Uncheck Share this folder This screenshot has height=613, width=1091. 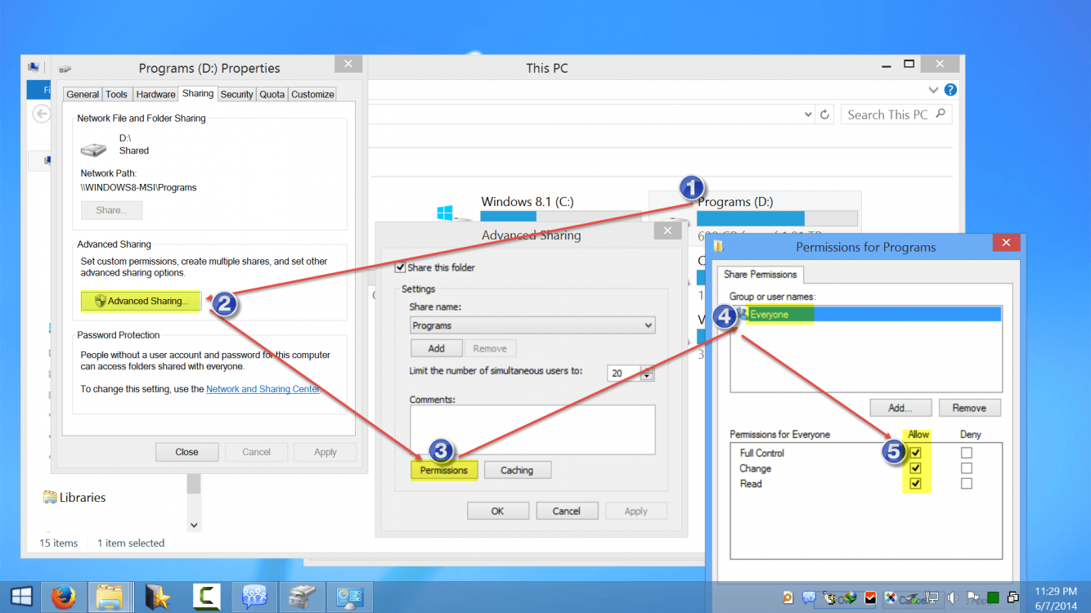(400, 266)
